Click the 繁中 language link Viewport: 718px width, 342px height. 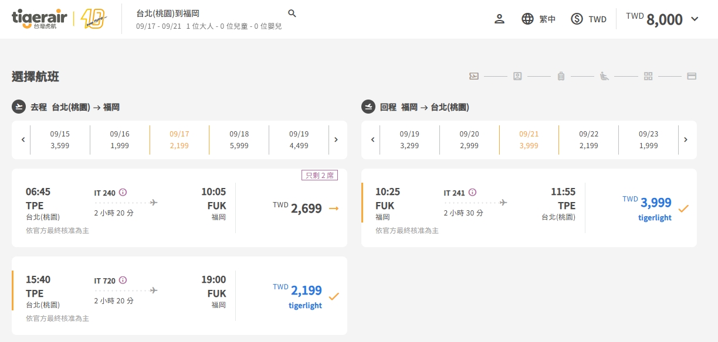pyautogui.click(x=547, y=19)
